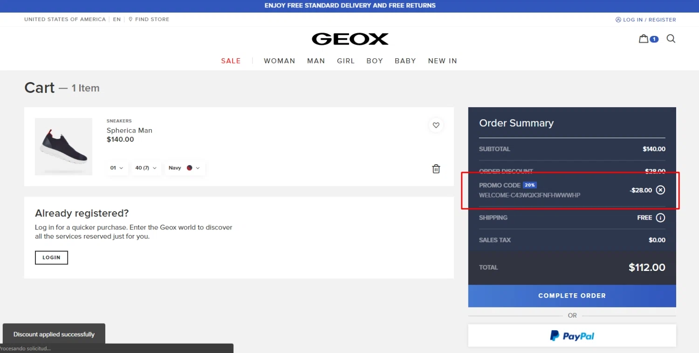Screen dimensions: 699x353
Task: Click the Find Store link
Action: point(149,19)
